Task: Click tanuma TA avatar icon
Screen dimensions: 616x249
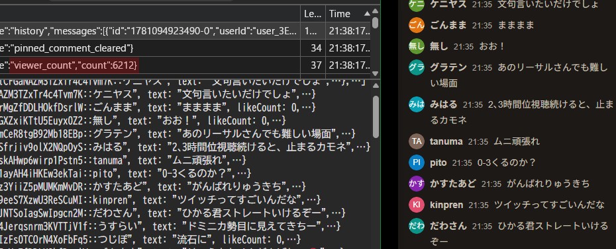Action: pos(417,141)
